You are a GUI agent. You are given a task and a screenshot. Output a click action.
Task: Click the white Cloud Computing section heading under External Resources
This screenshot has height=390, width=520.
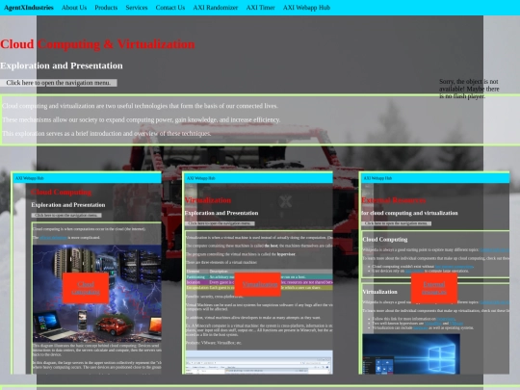385,240
